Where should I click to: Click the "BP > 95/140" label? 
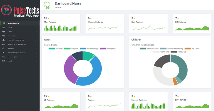click(181, 100)
